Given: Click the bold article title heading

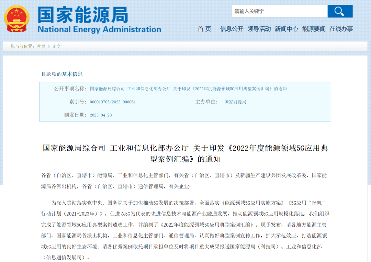Looking at the screenshot, I should 185,153.
